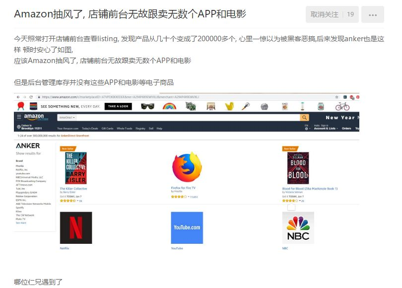Viewport: 402px width, 288px height.
Task: Open the EN language globe dropdown
Action: coord(306,127)
